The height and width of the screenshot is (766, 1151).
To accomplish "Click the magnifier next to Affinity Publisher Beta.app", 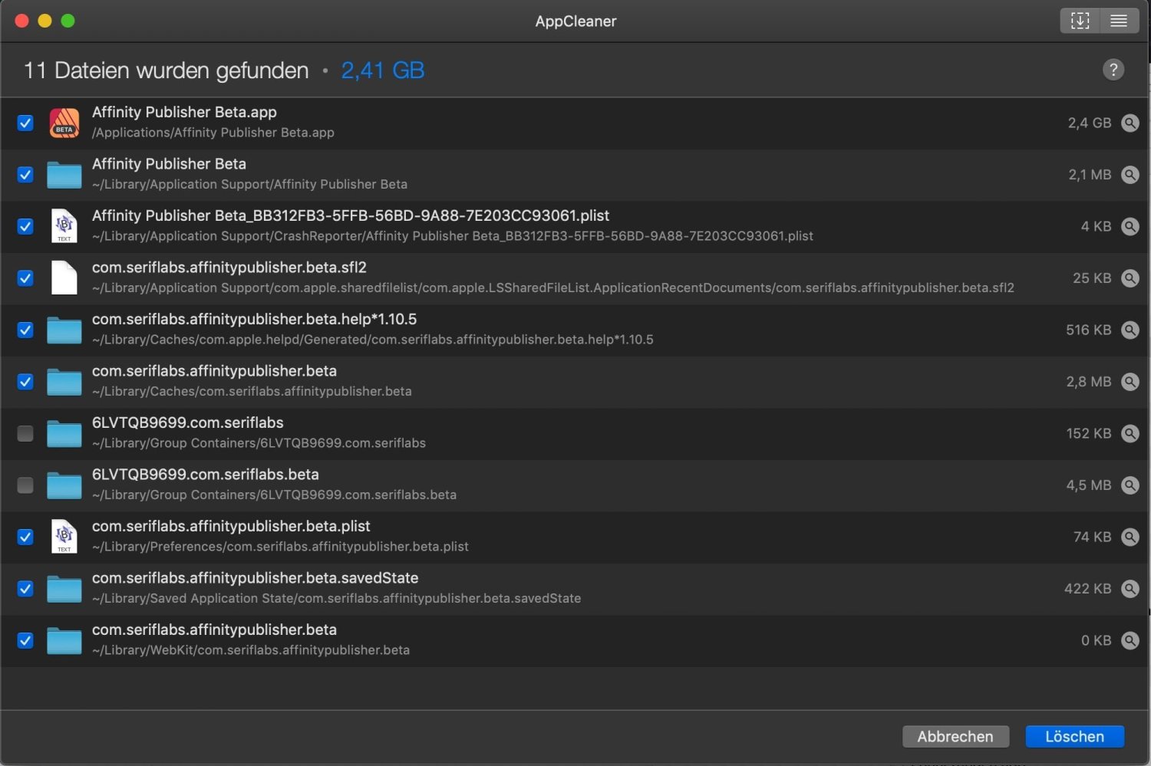I will 1130,123.
